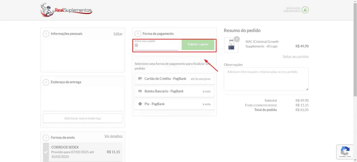Click Editar link for personal information

118,34
